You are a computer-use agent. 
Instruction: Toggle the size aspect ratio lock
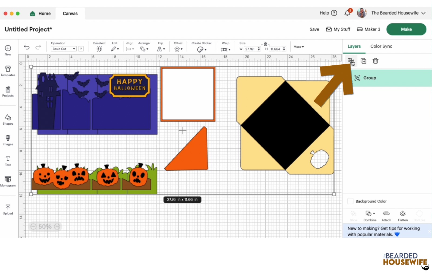[x=265, y=44]
